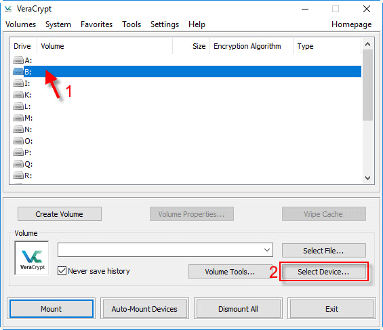Click the Select File... button

[323, 251]
